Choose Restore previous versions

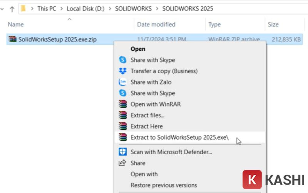(x=164, y=185)
